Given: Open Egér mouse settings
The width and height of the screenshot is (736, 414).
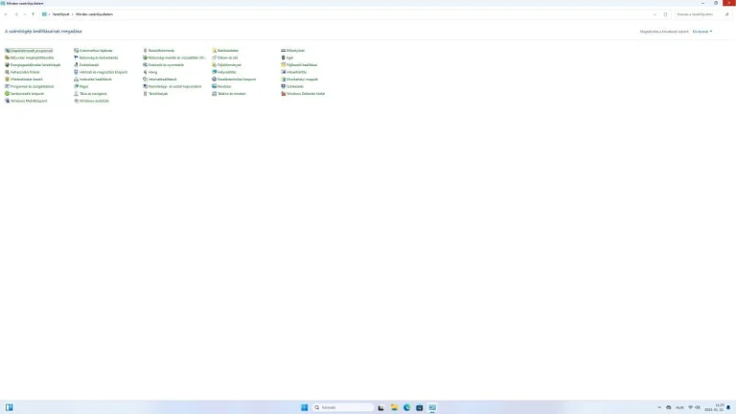Looking at the screenshot, I should pos(287,57).
